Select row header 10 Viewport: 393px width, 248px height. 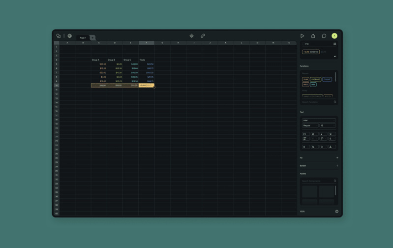(x=57, y=85)
